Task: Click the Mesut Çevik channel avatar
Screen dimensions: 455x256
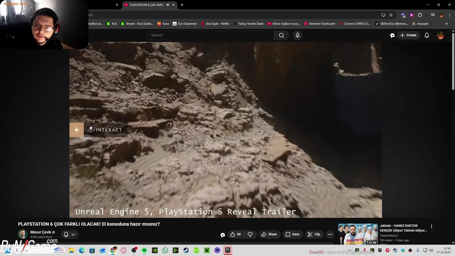Action: coord(23,234)
